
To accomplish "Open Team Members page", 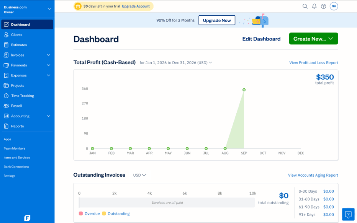I will point(15,148).
